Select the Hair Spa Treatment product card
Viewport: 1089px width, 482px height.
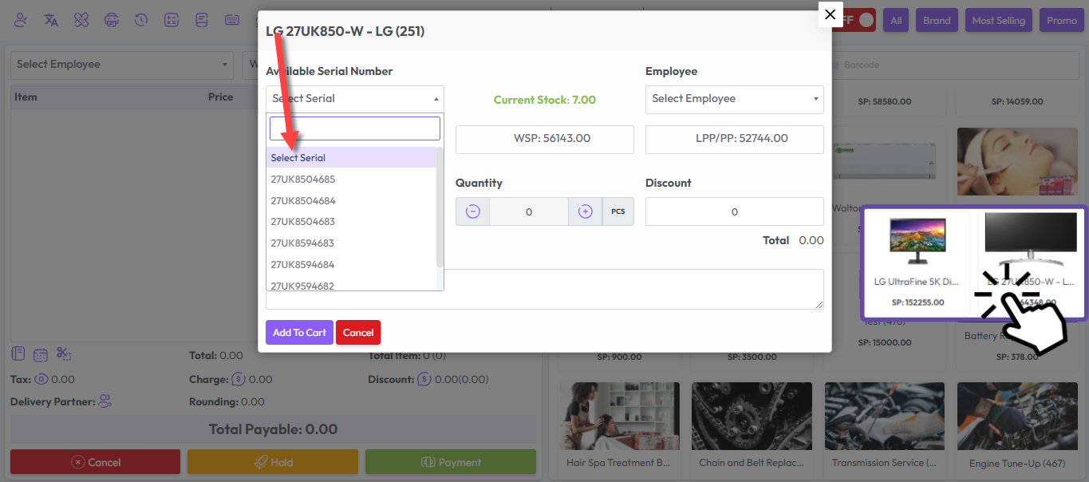(x=619, y=429)
